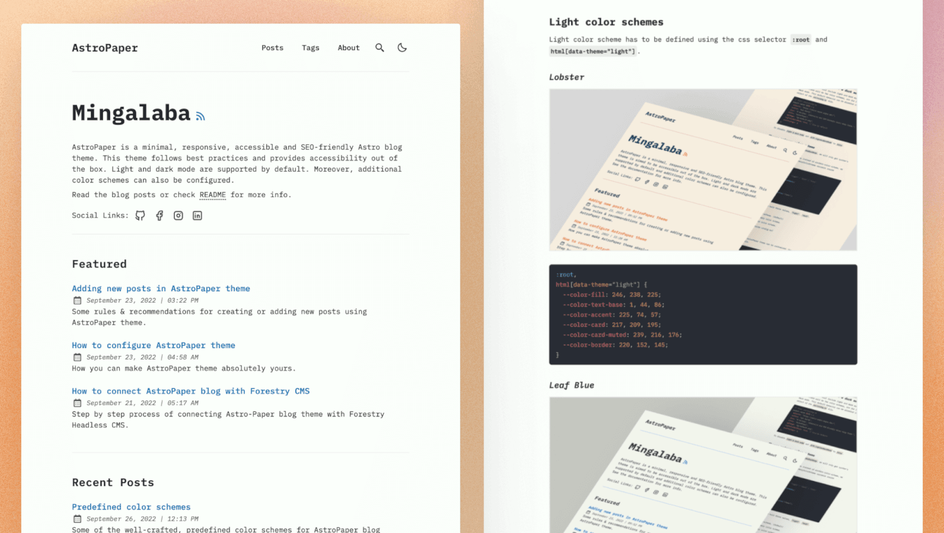Click the AstroPaper site title

pos(105,48)
